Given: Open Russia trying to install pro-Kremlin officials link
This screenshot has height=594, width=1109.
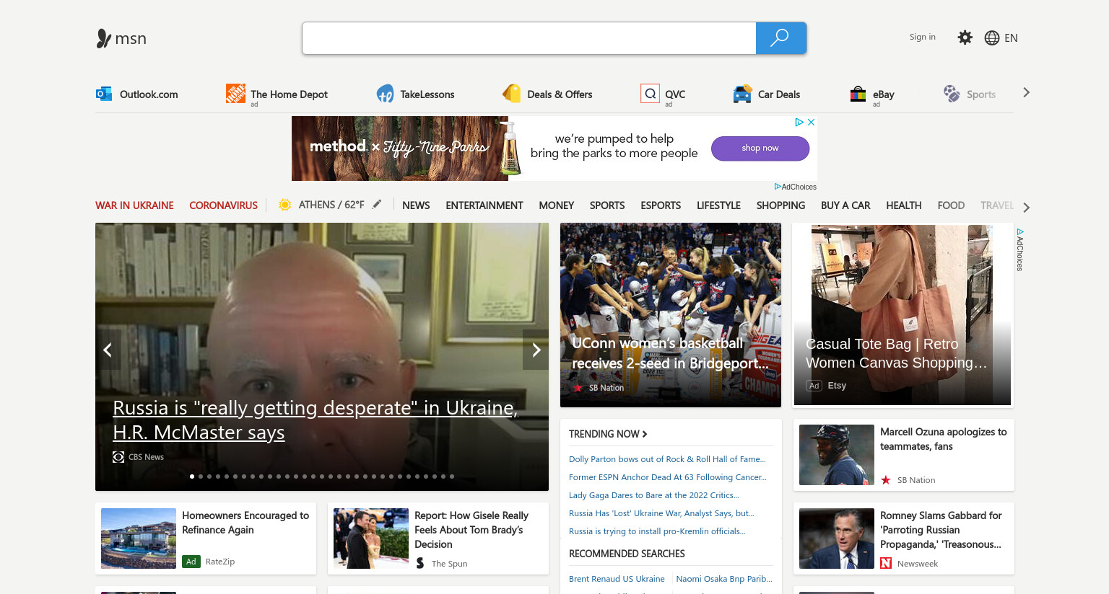Looking at the screenshot, I should pos(657,531).
